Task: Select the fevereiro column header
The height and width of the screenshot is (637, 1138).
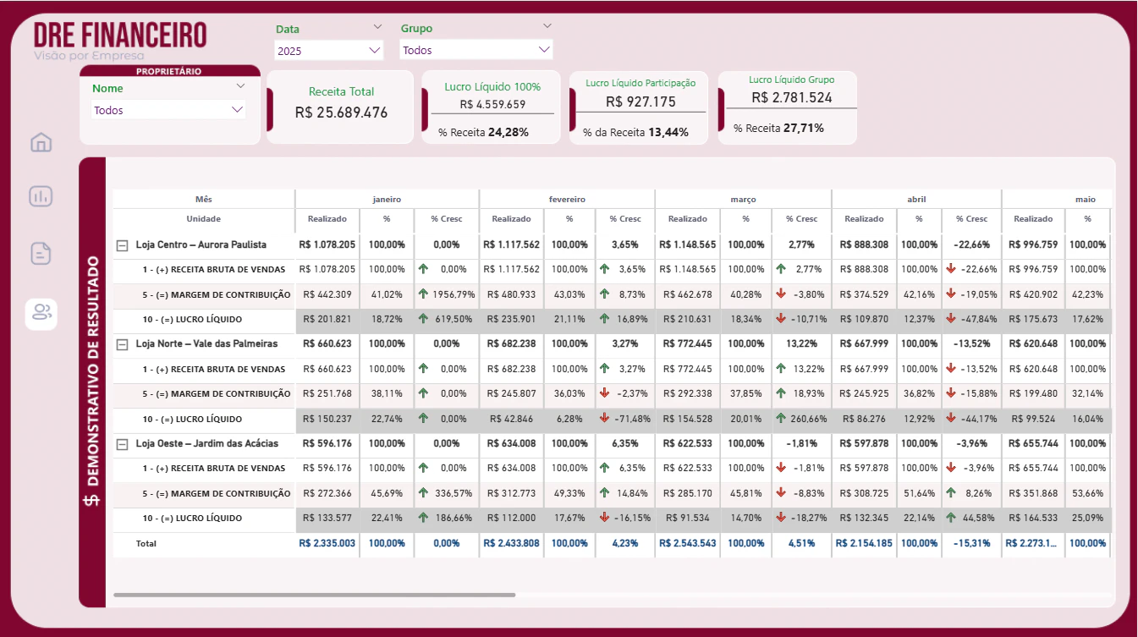Action: click(x=567, y=200)
